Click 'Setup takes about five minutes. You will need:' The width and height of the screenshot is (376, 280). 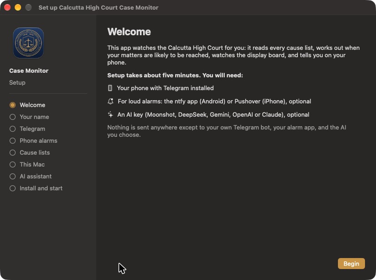tap(175, 75)
